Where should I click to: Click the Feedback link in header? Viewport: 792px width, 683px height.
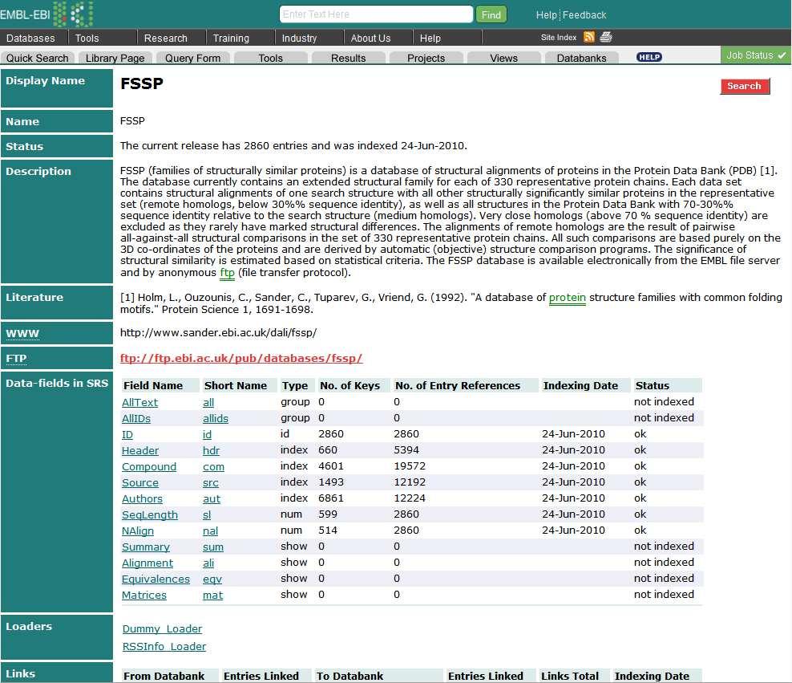click(584, 15)
